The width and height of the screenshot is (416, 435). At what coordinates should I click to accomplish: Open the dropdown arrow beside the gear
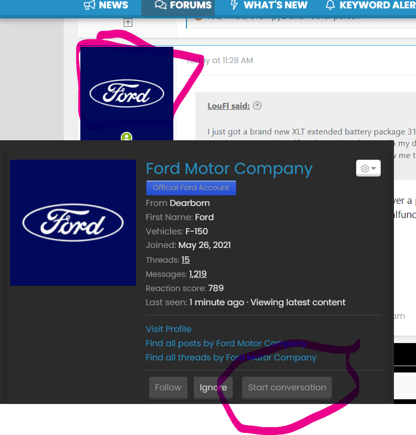point(373,169)
